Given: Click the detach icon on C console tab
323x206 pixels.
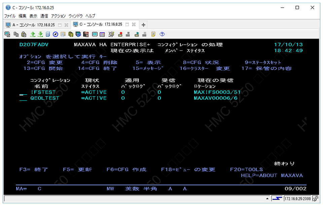Looking at the screenshot, I should pyautogui.click(x=127, y=25).
